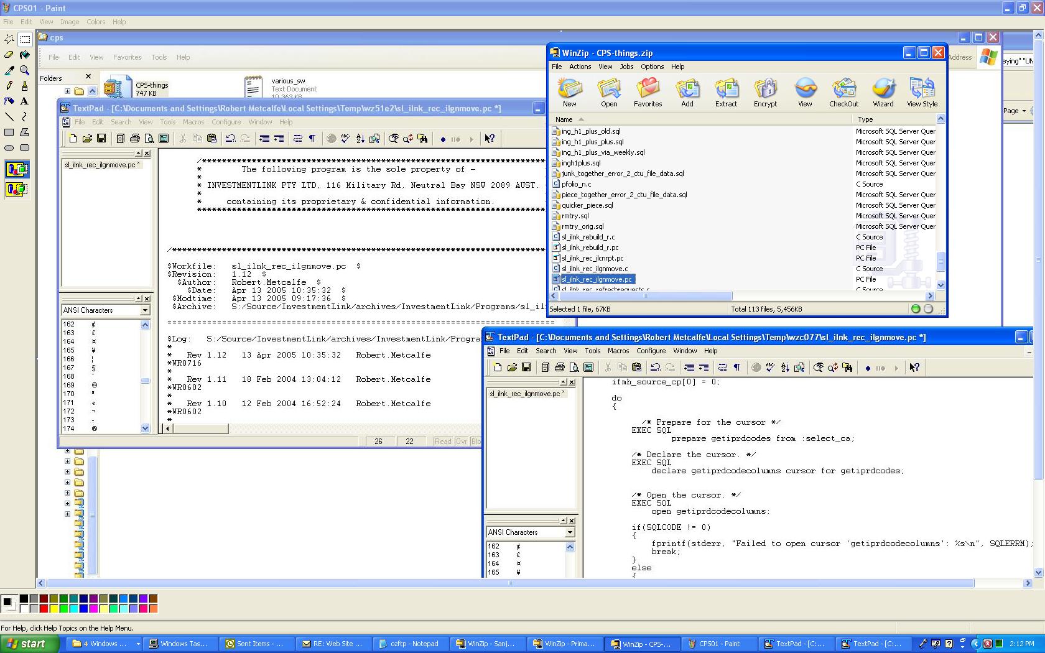
Task: Select the Ellipse shape tool
Action: coord(9,148)
